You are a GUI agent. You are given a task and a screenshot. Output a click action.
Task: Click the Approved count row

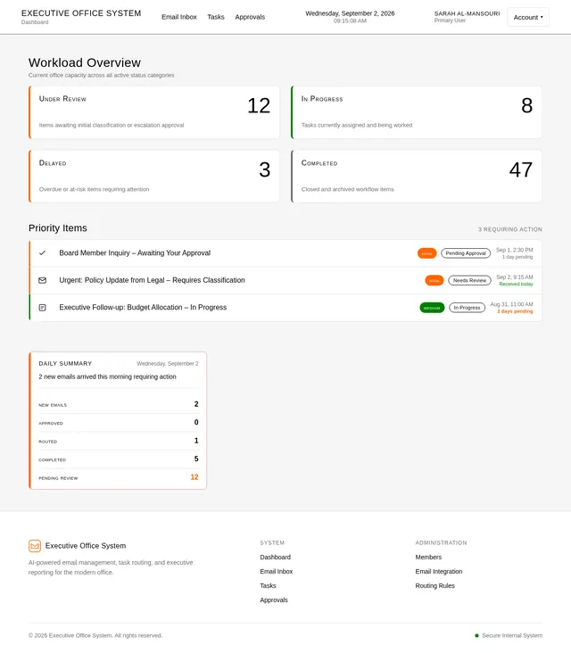(x=119, y=423)
